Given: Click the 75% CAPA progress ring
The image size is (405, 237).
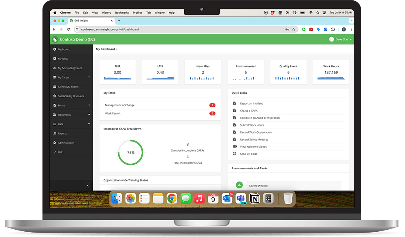Looking at the screenshot, I should [x=130, y=152].
